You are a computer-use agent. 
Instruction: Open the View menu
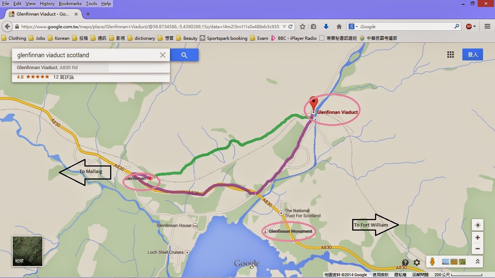point(30,4)
